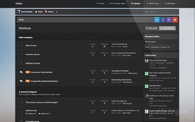The height and width of the screenshot is (122, 195).
Task: Click the Stormtrooper user avatar in the user bar
Action: 18,12
